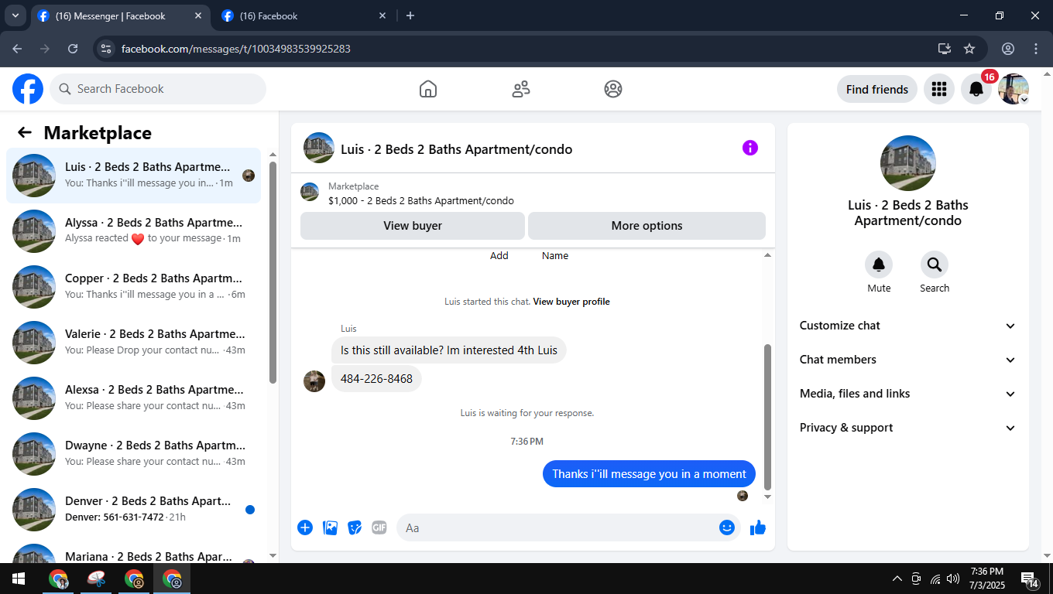Bookmark this page with star icon
1053x594 pixels.
point(969,49)
